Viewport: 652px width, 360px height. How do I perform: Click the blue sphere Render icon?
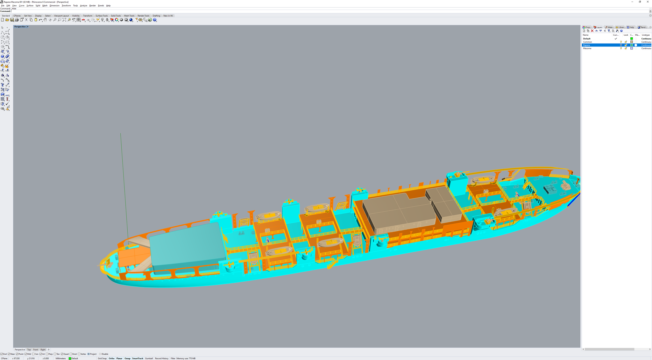coord(131,20)
